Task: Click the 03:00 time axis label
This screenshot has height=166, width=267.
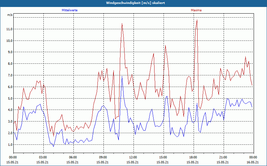Action: click(44, 157)
